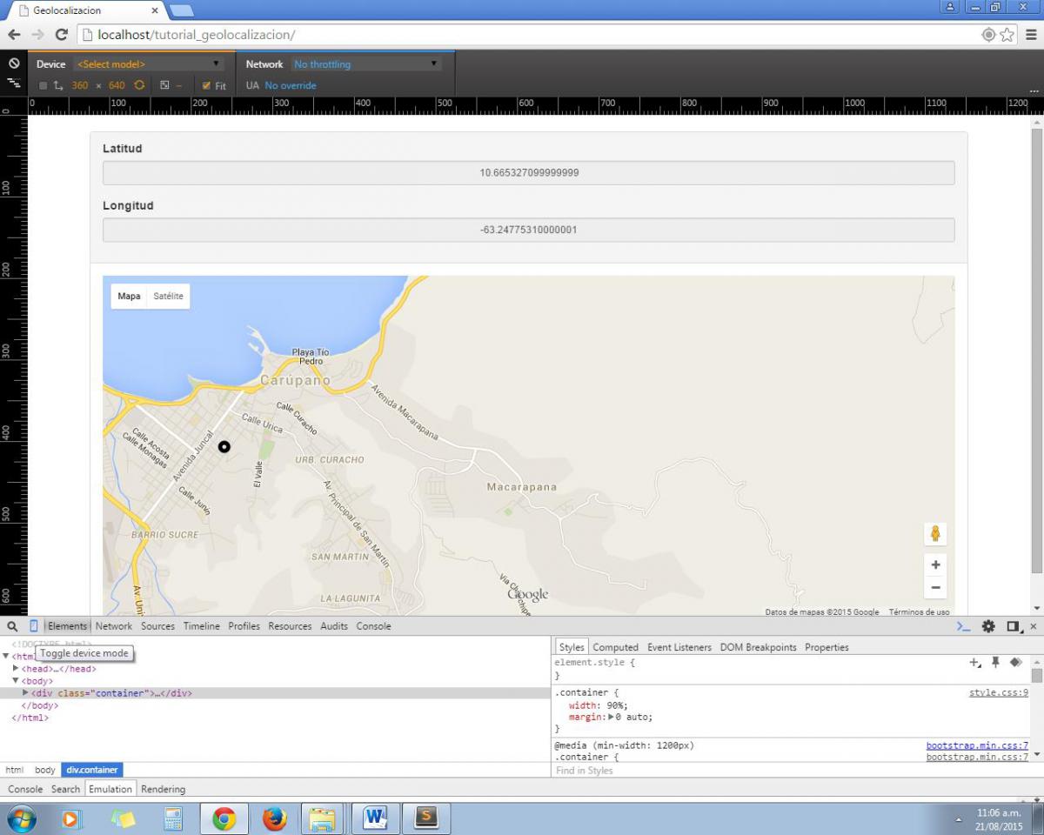The height and width of the screenshot is (835, 1044).
Task: Expand the head node
Action: click(16, 669)
